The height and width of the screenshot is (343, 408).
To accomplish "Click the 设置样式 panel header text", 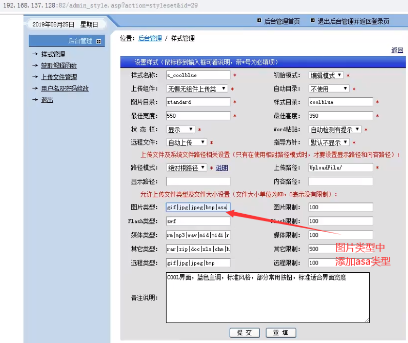I will point(206,62).
